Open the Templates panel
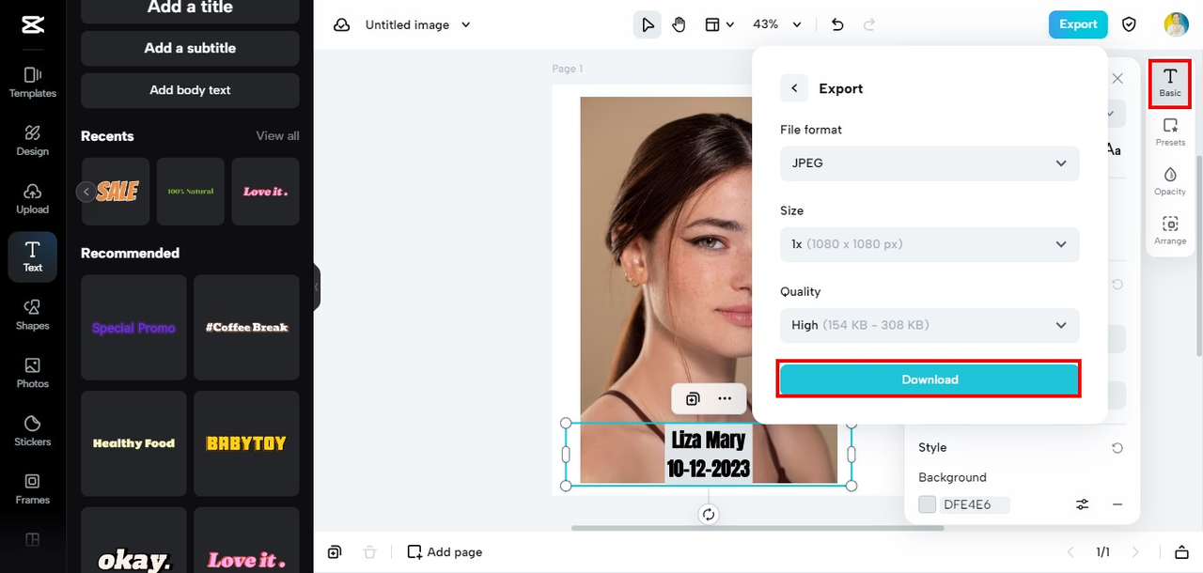This screenshot has height=573, width=1203. pyautogui.click(x=32, y=81)
